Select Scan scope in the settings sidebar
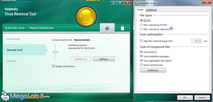This screenshot has height=102, width=213. tap(13, 39)
